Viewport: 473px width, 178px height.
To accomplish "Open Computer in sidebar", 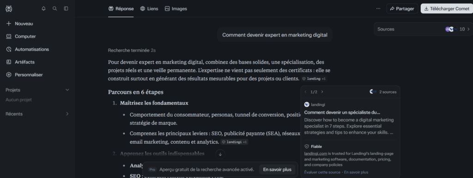I will 21,37.
